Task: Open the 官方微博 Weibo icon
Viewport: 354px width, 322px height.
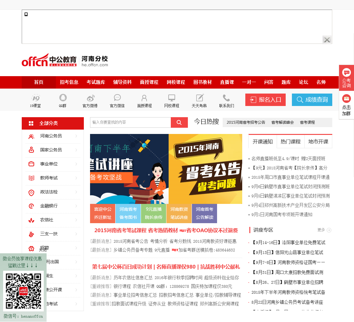Action: click(90, 98)
